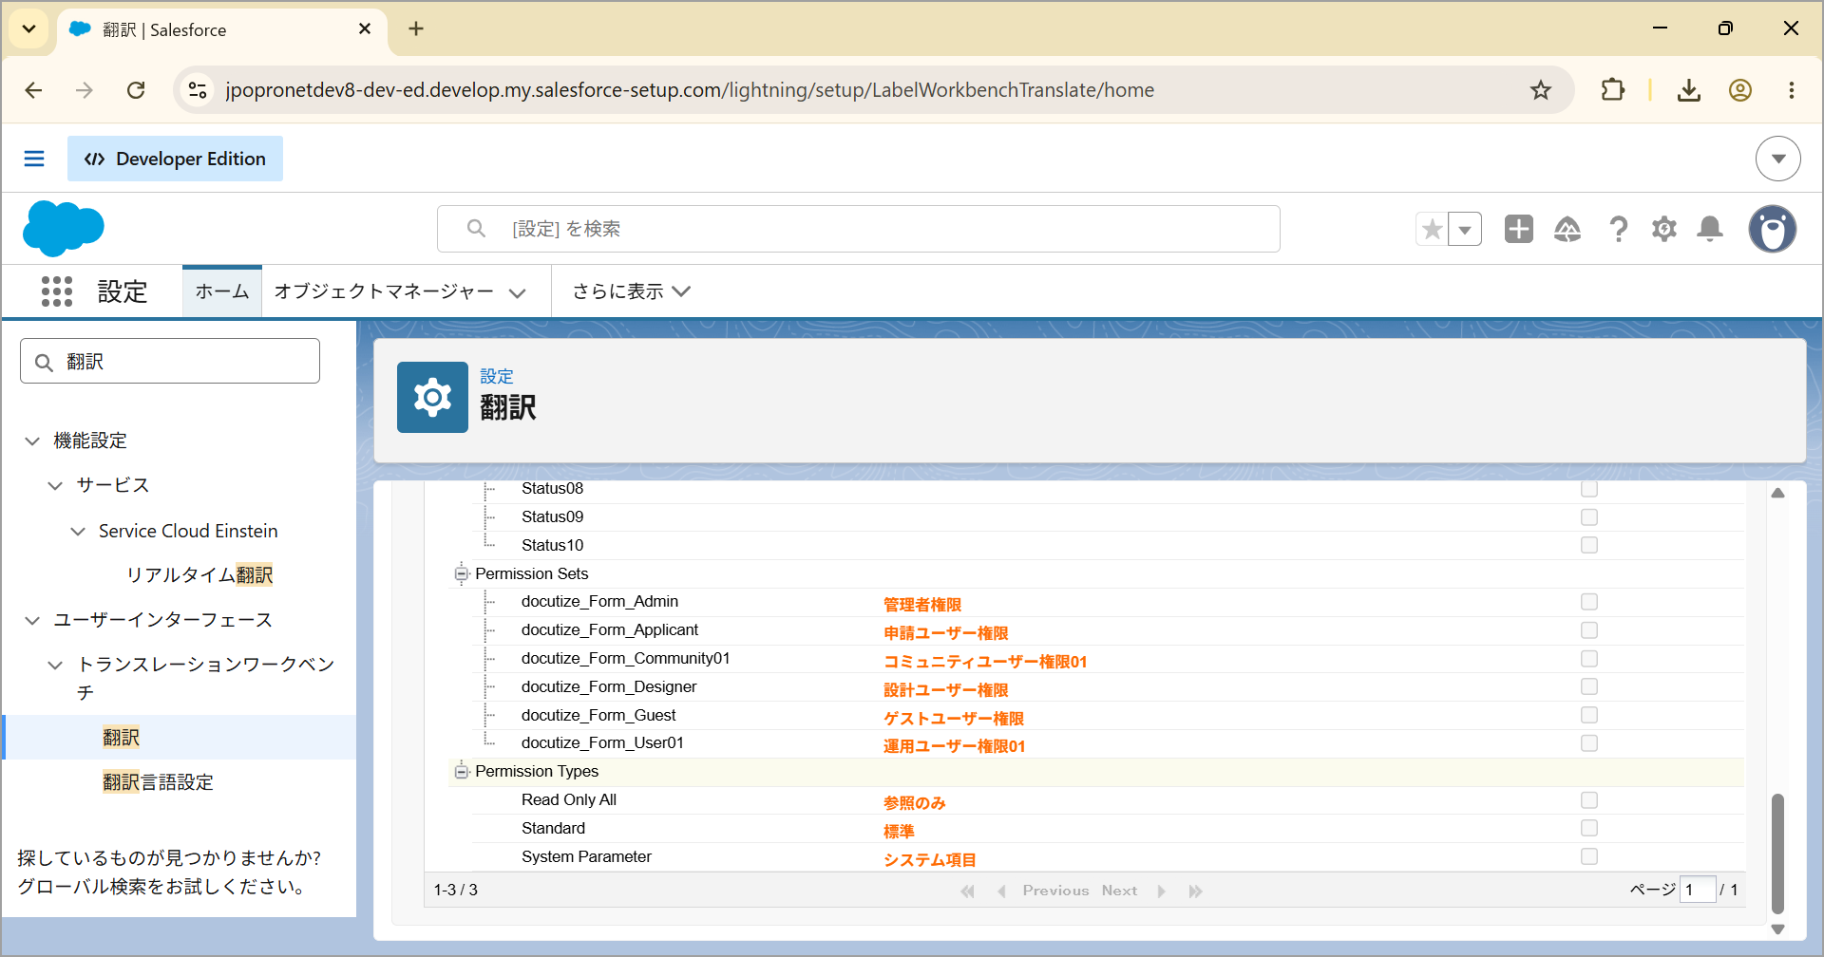Screen dimensions: 1824x957
Task: Open the tab search dropdown arrow
Action: (28, 28)
